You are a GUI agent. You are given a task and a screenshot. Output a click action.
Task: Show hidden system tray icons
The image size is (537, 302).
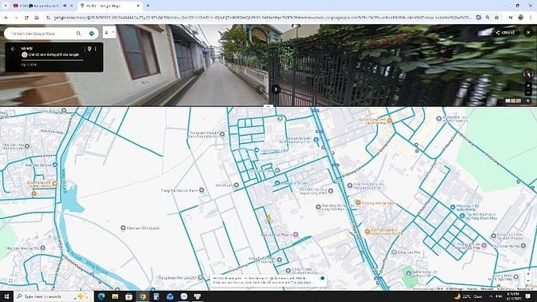(491, 296)
